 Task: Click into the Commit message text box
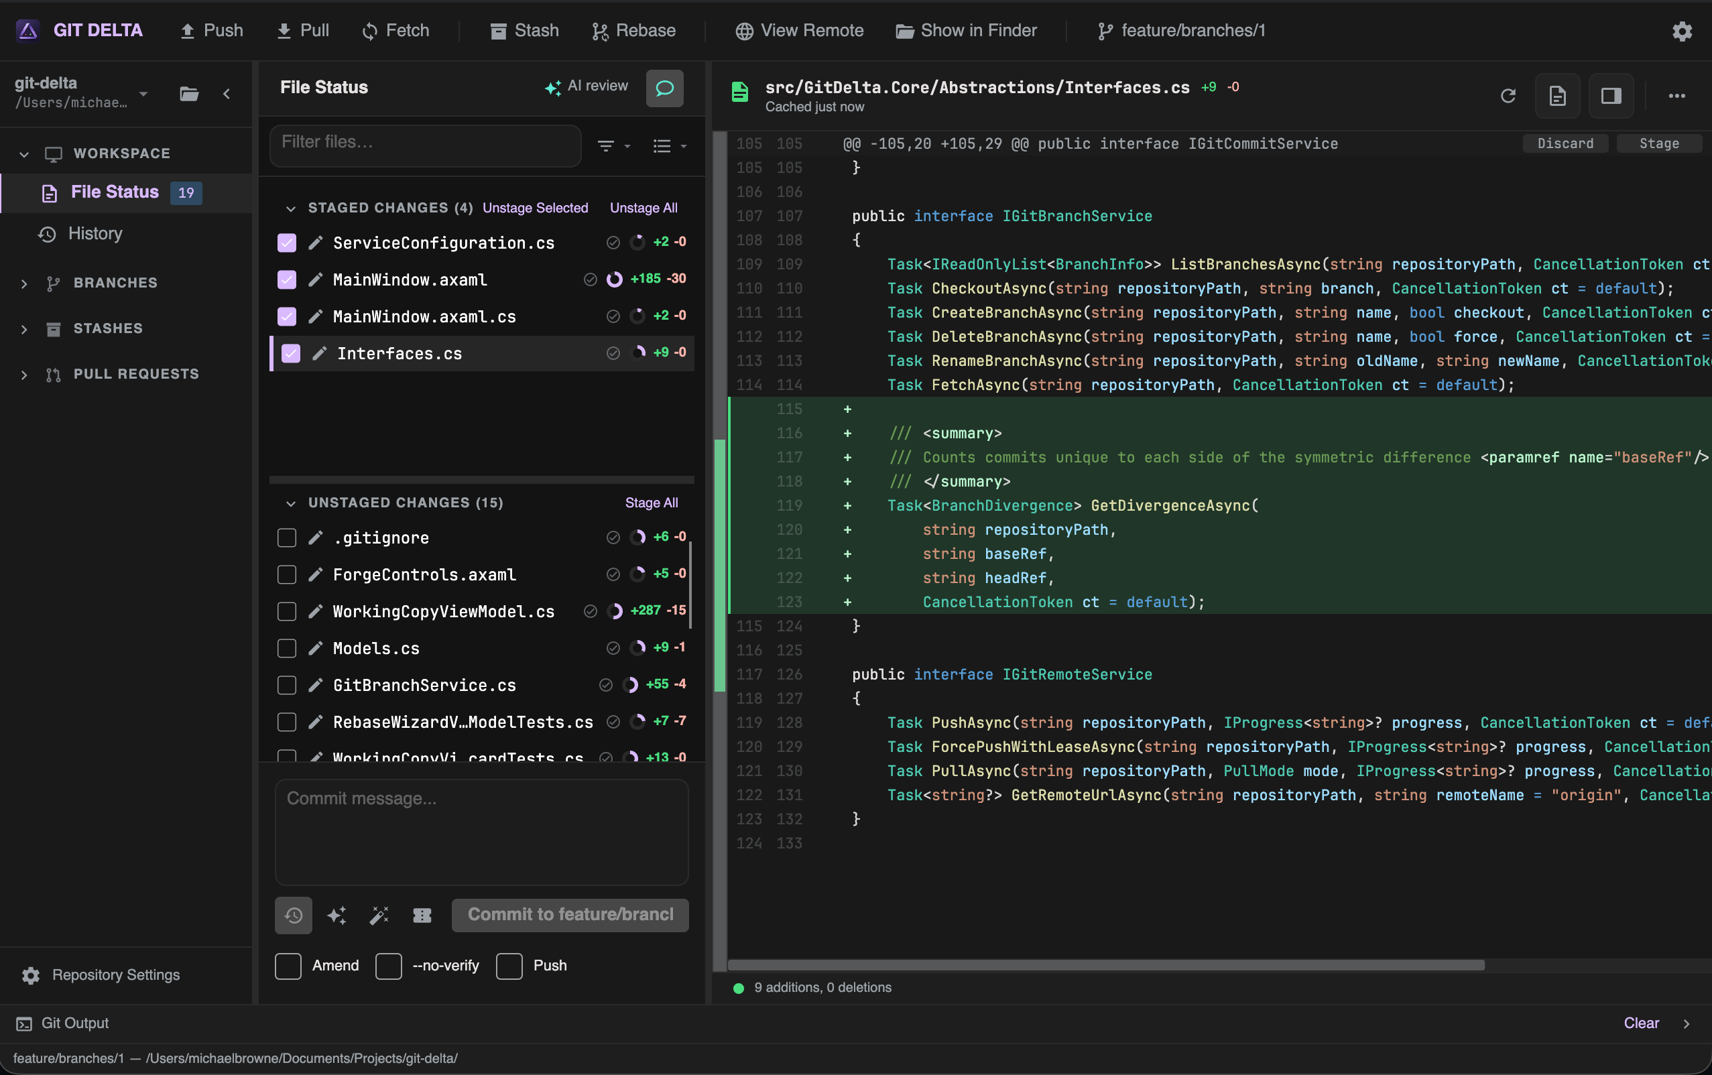(x=482, y=832)
